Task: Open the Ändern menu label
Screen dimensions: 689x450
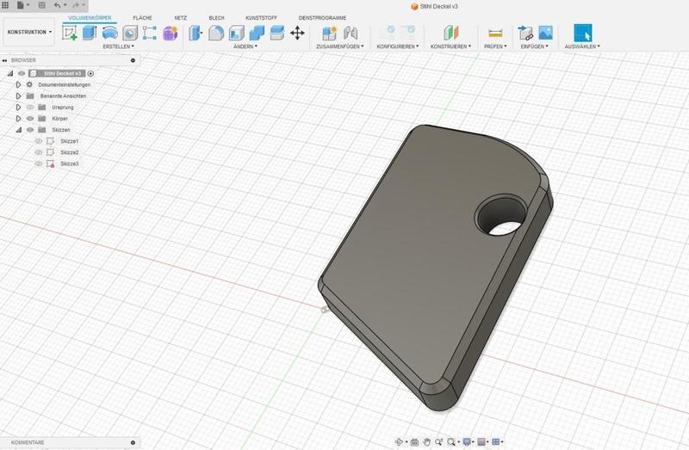Action: point(245,46)
